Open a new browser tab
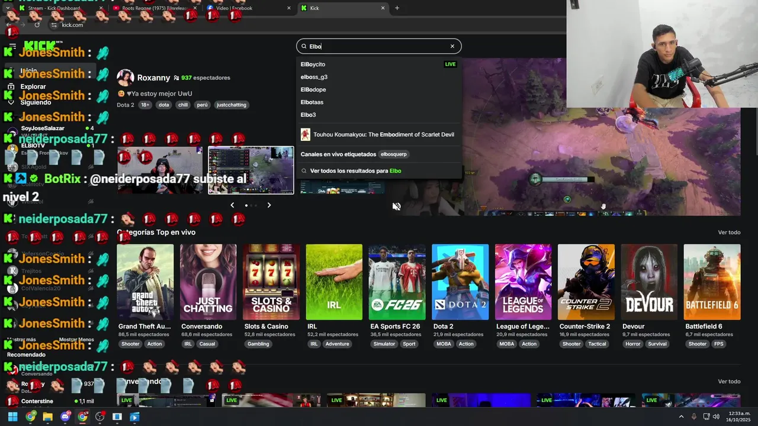The height and width of the screenshot is (426, 758). [397, 8]
